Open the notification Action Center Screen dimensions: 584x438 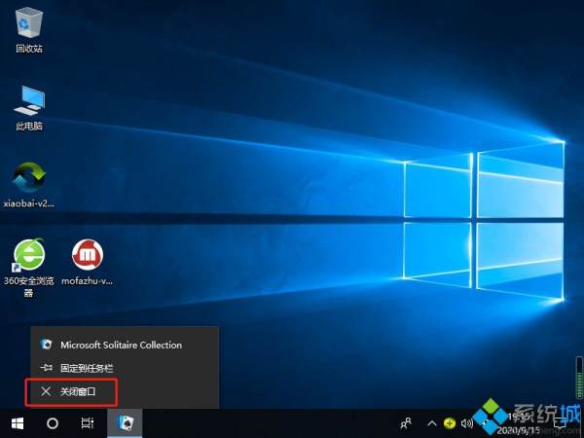[x=561, y=423]
